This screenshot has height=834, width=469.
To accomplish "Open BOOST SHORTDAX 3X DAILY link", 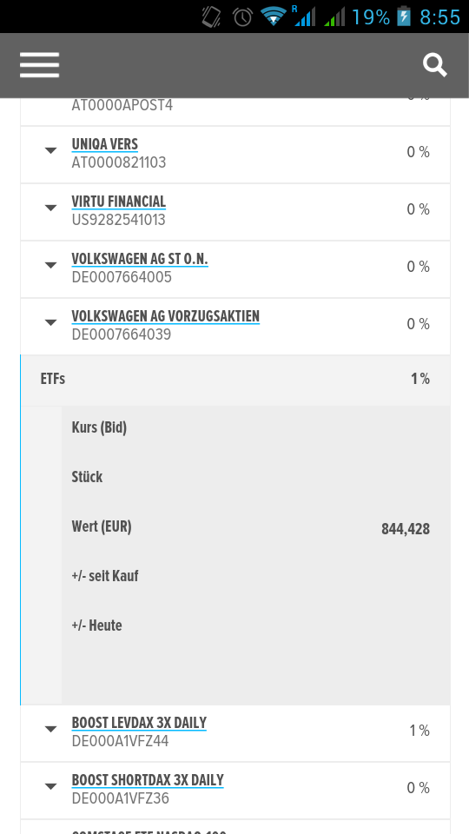I will (148, 780).
